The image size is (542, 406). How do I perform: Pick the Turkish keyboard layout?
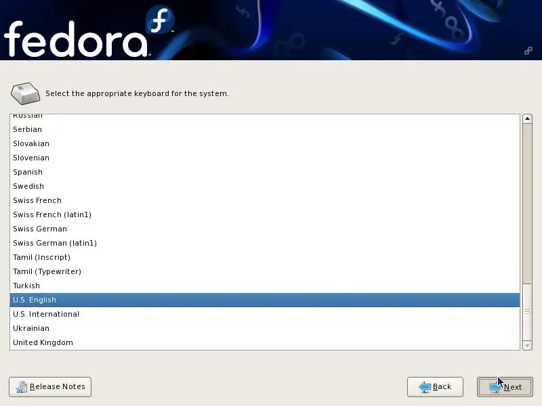point(265,286)
